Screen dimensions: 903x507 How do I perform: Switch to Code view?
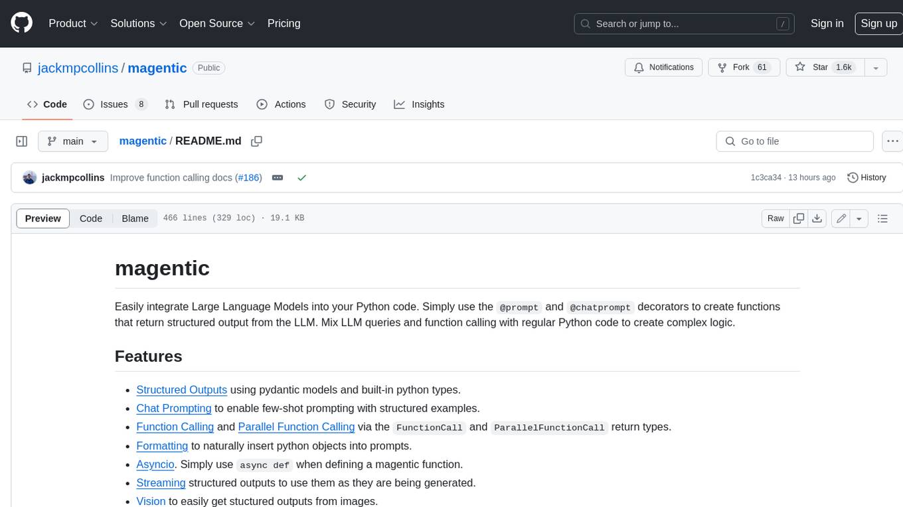[91, 218]
